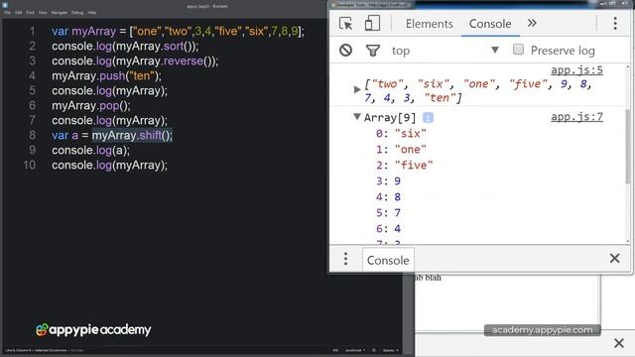
Task: Open the Edit menu in Brackets
Action: (19, 13)
